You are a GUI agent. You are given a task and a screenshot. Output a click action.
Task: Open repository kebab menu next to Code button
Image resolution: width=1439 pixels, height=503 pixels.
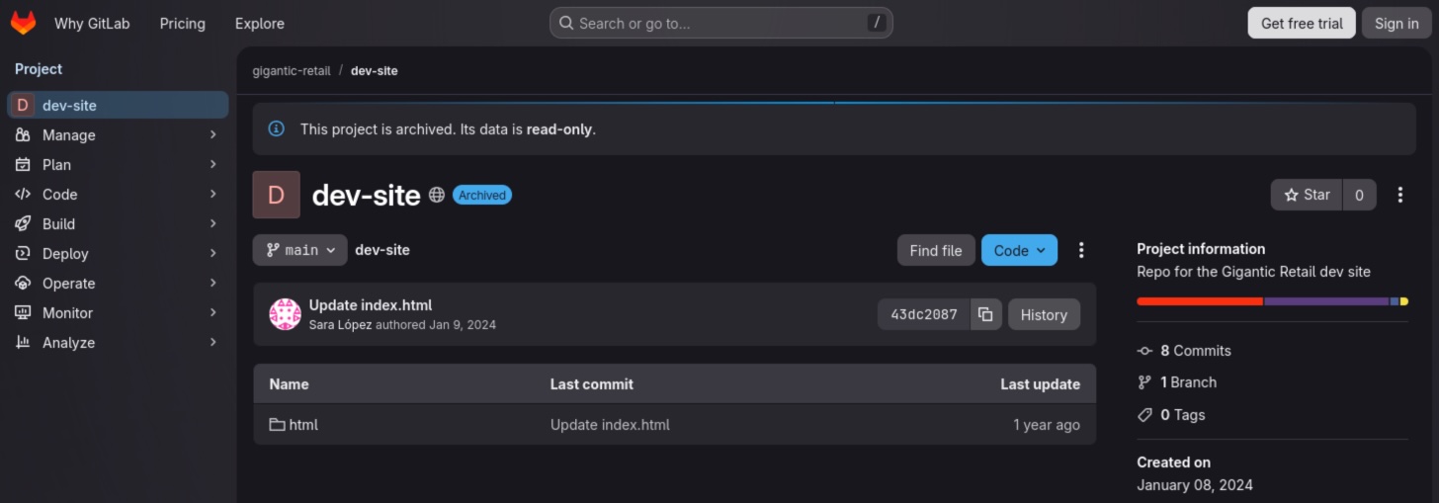point(1081,250)
